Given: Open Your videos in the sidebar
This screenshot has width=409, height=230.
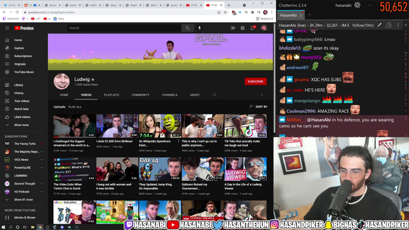Looking at the screenshot, I should pos(21,101).
